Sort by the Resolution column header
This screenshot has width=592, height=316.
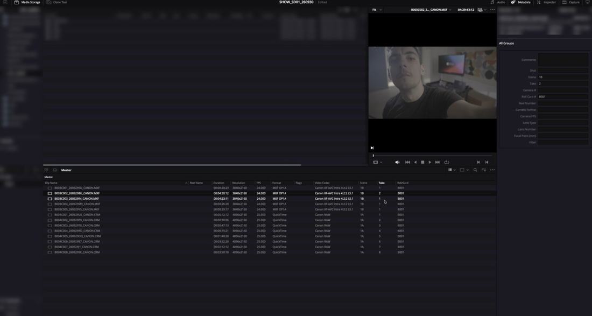[238, 182]
